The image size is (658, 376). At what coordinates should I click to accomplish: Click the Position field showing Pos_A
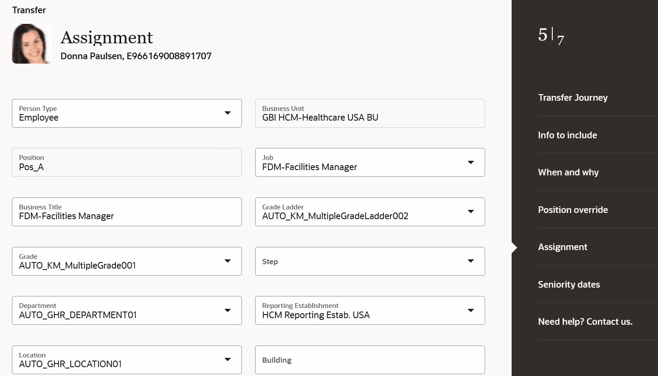pos(126,163)
